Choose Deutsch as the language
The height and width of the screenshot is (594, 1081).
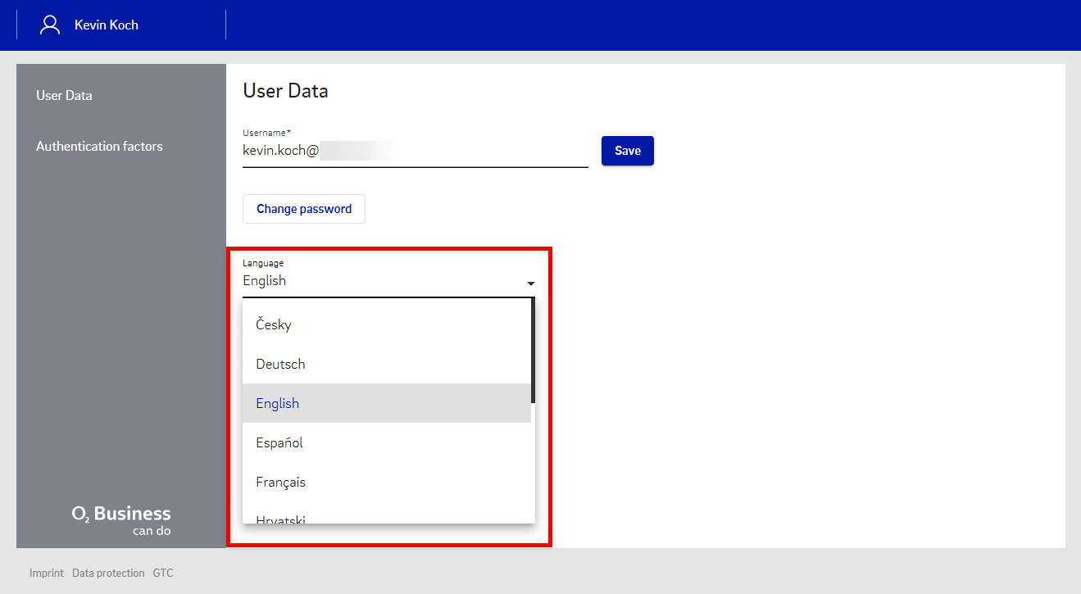point(280,364)
